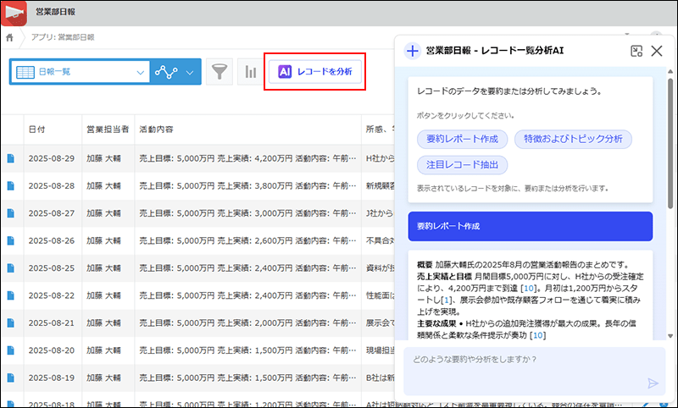This screenshot has height=408, width=678.
Task: Start new chat with plus icon
Action: [x=413, y=52]
